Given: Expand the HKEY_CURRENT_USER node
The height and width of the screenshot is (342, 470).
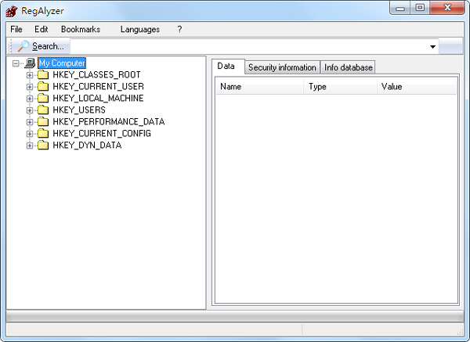Looking at the screenshot, I should (30, 87).
